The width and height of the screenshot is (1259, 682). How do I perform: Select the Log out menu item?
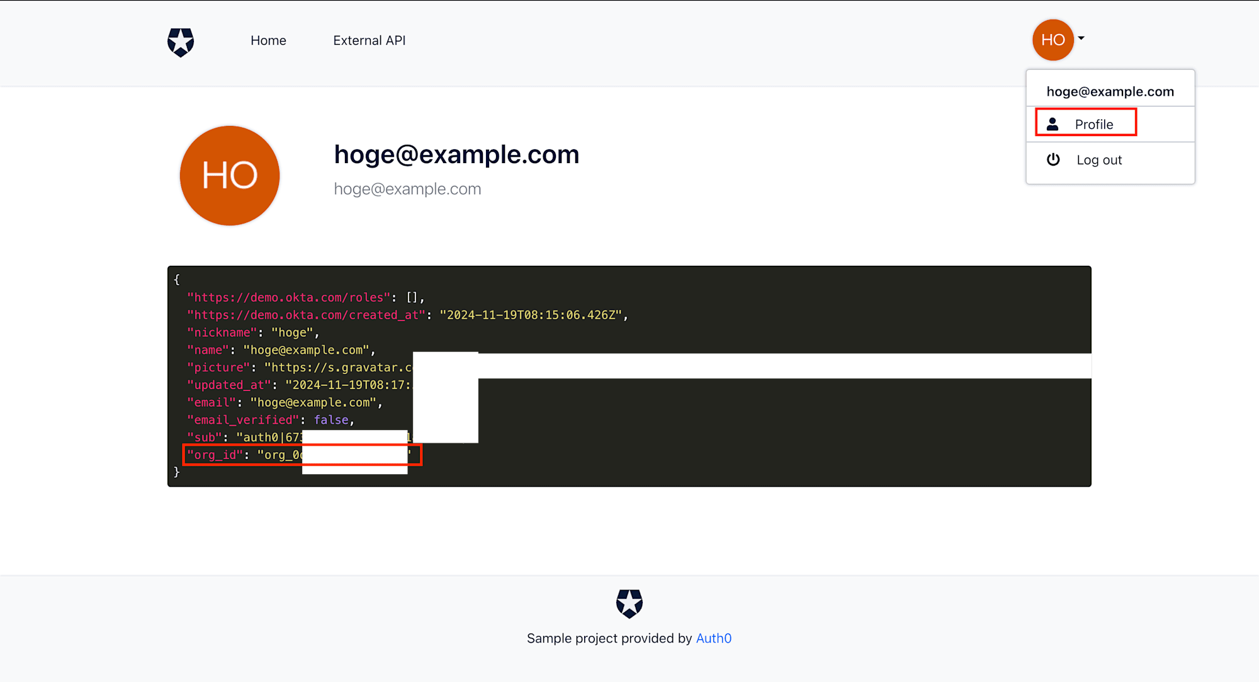(1100, 159)
